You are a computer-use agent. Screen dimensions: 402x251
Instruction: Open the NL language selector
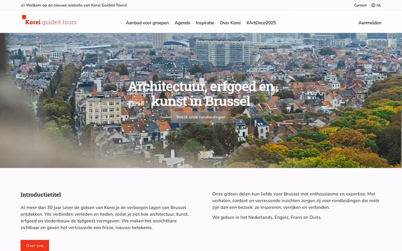376,5
